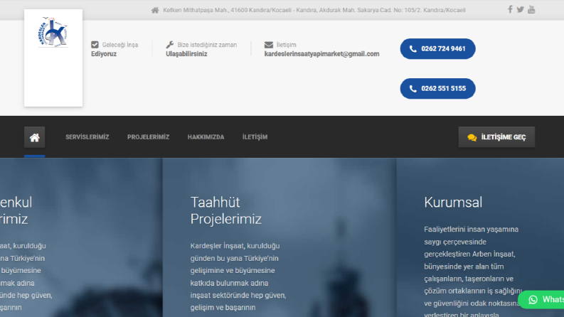Screen dimensions: 564x317
Task: Click the Ulaşabilirsiniz text
Action: pyautogui.click(x=186, y=54)
